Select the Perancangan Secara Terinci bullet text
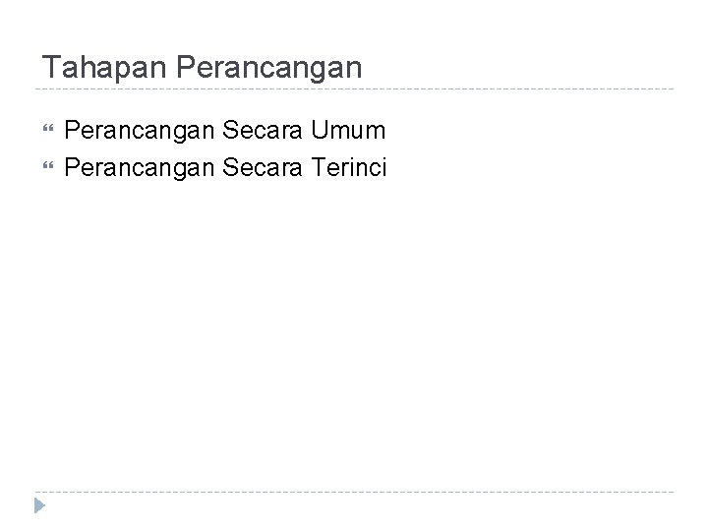This screenshot has height=531, width=708. (225, 168)
